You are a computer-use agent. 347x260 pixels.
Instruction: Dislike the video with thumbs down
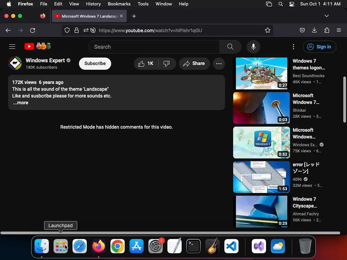(x=166, y=63)
